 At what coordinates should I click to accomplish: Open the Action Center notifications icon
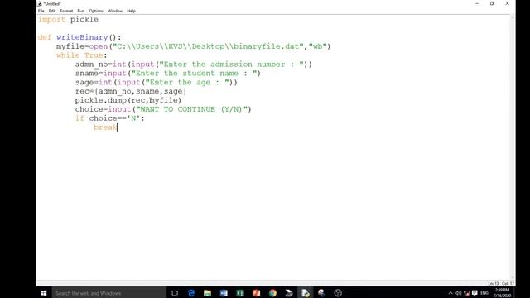[x=475, y=293]
